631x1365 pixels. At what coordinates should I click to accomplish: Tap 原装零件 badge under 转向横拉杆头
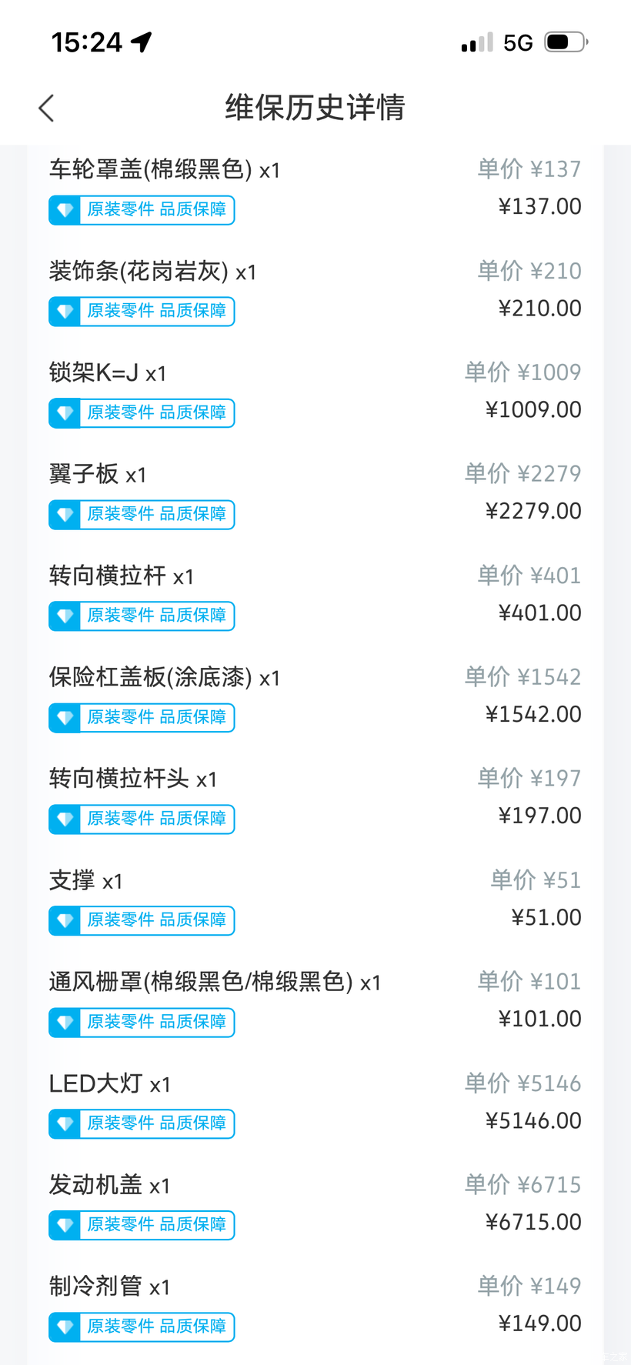point(156,819)
